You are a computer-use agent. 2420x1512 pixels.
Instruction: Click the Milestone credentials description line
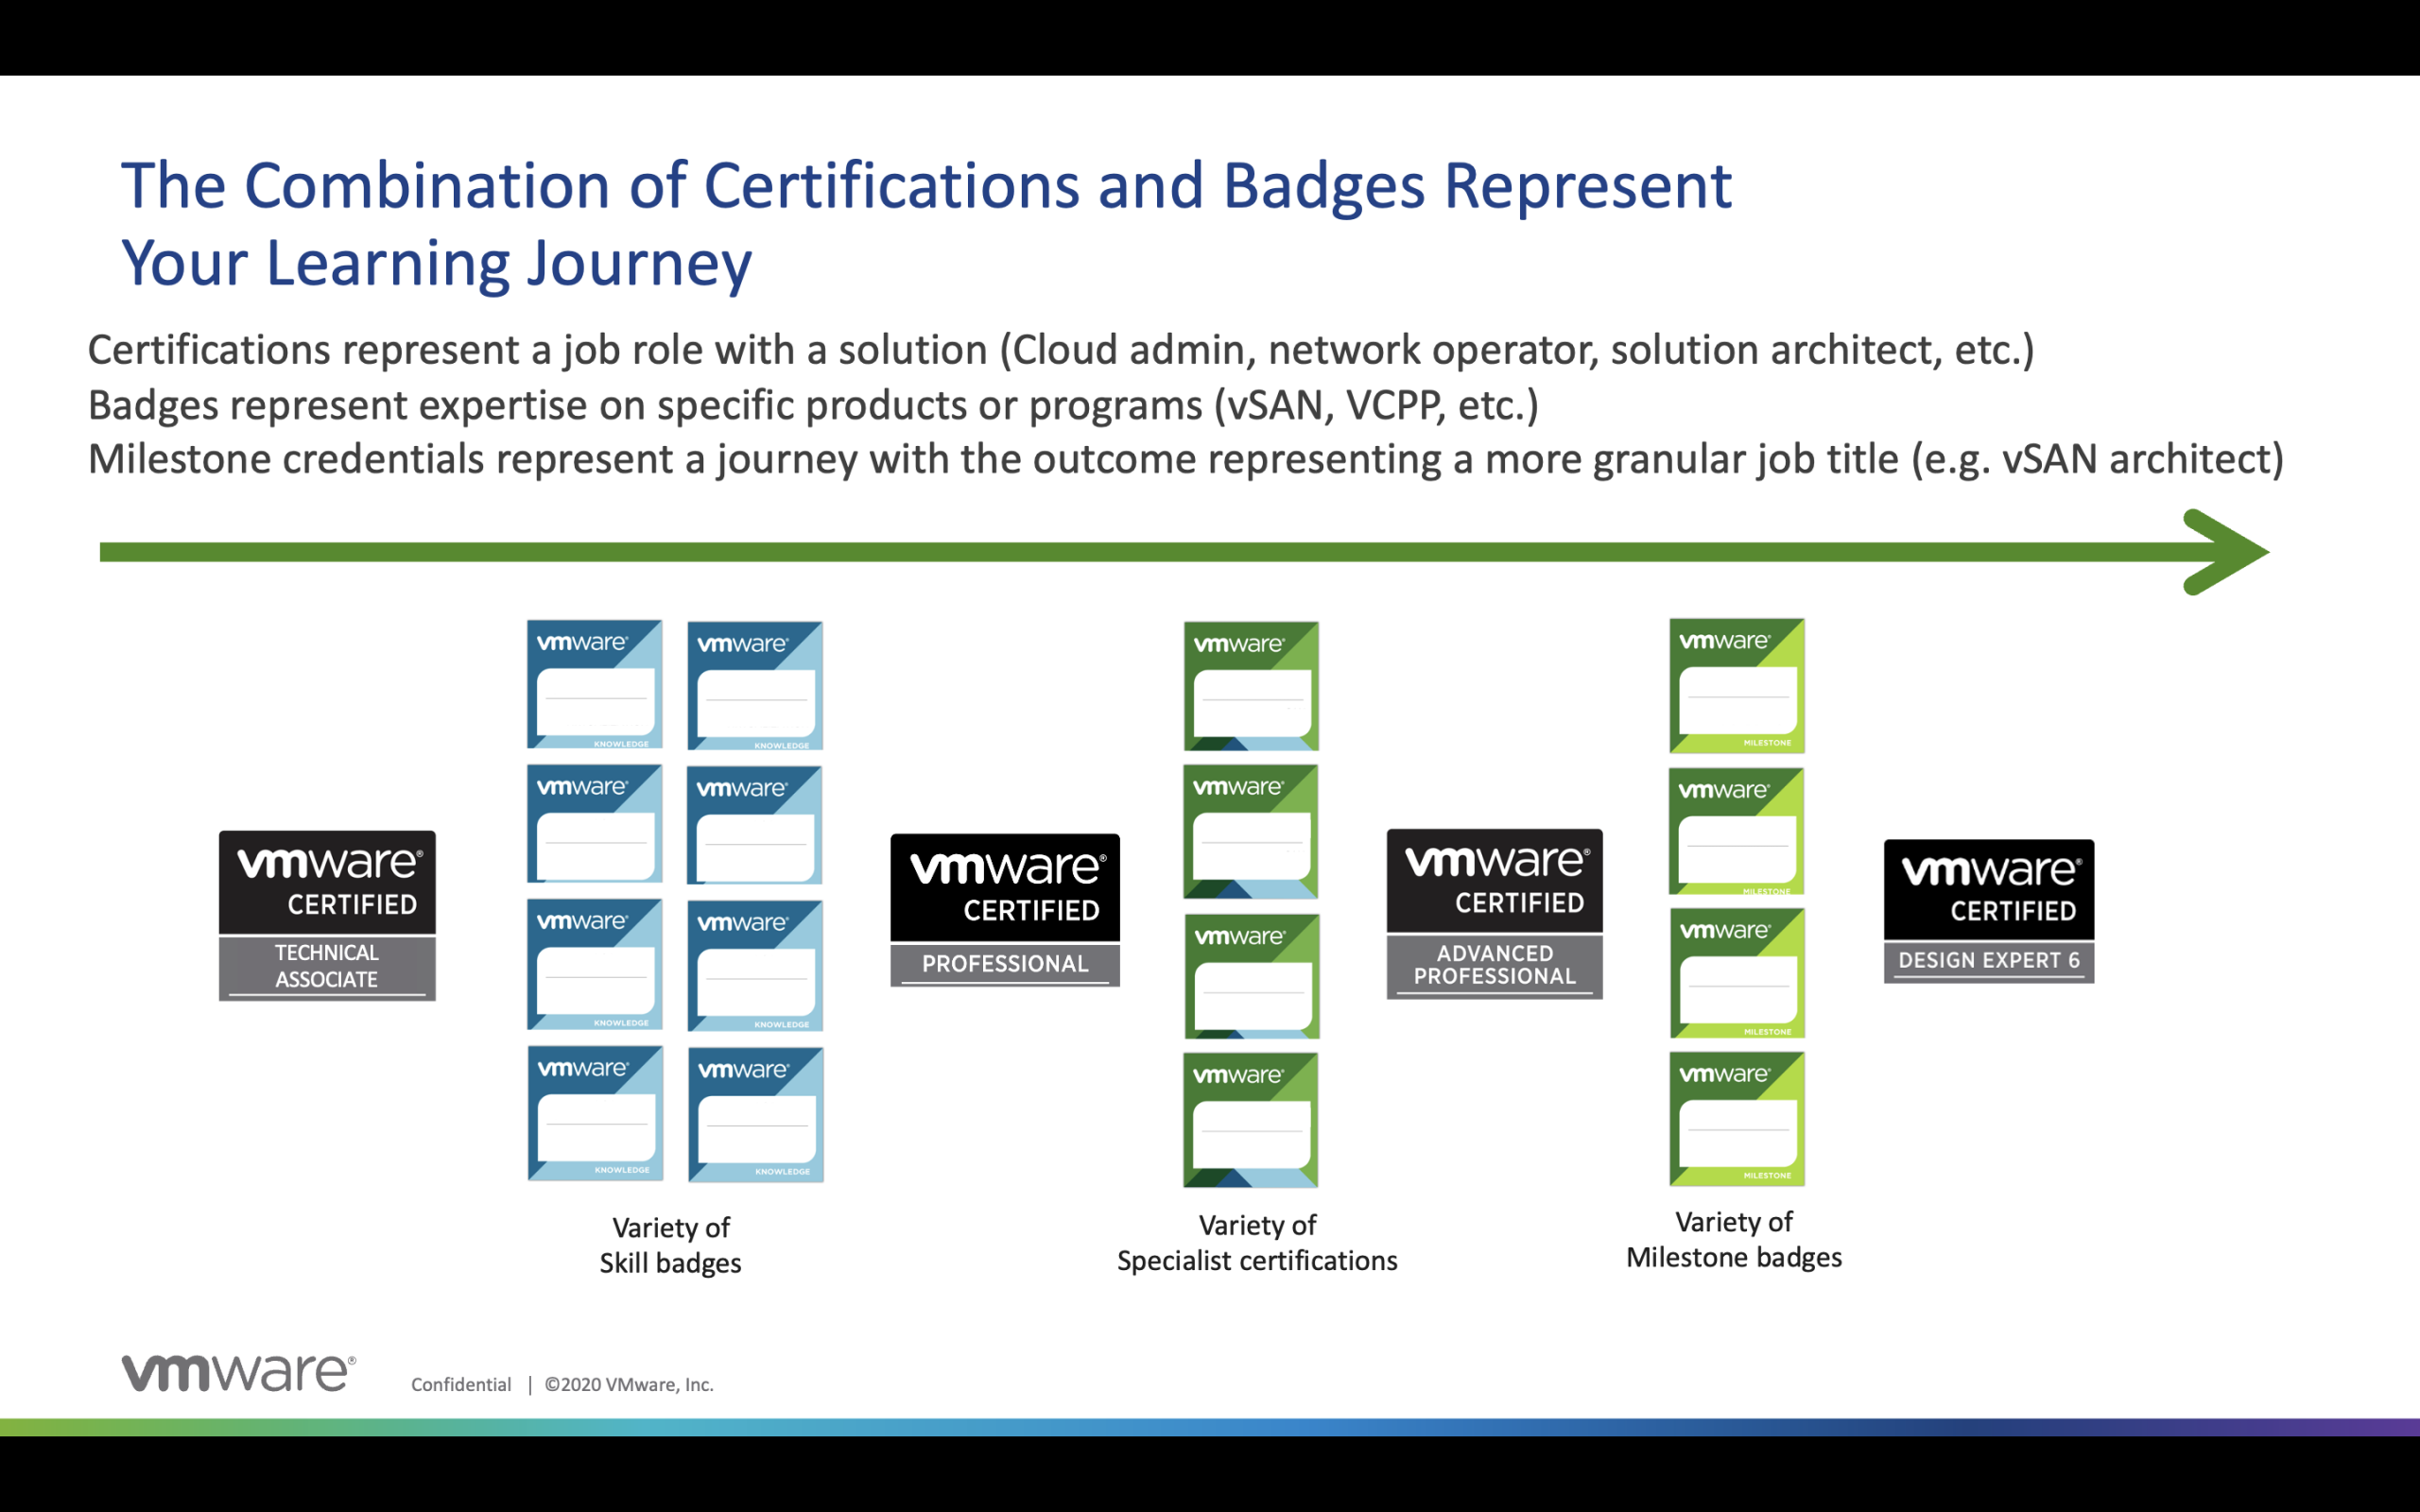pos(1185,459)
